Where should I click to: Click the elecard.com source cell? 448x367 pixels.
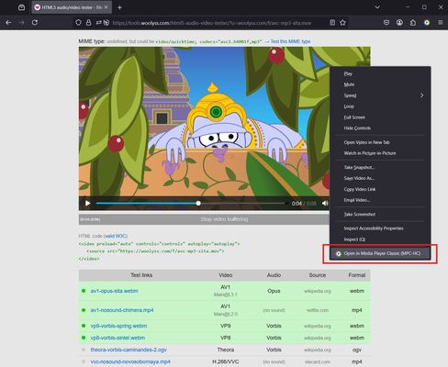click(318, 361)
